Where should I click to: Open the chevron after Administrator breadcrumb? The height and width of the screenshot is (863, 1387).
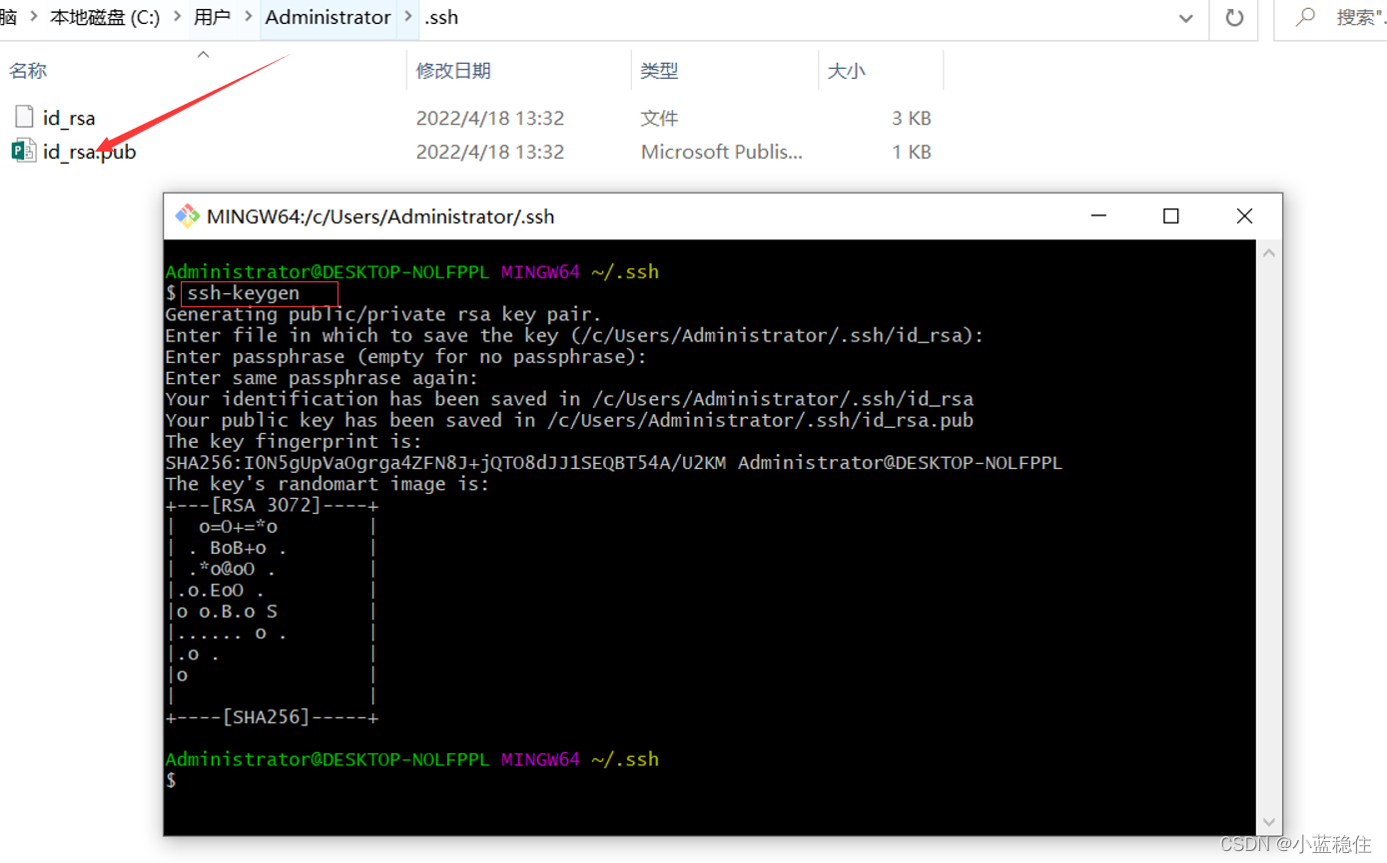(x=408, y=17)
